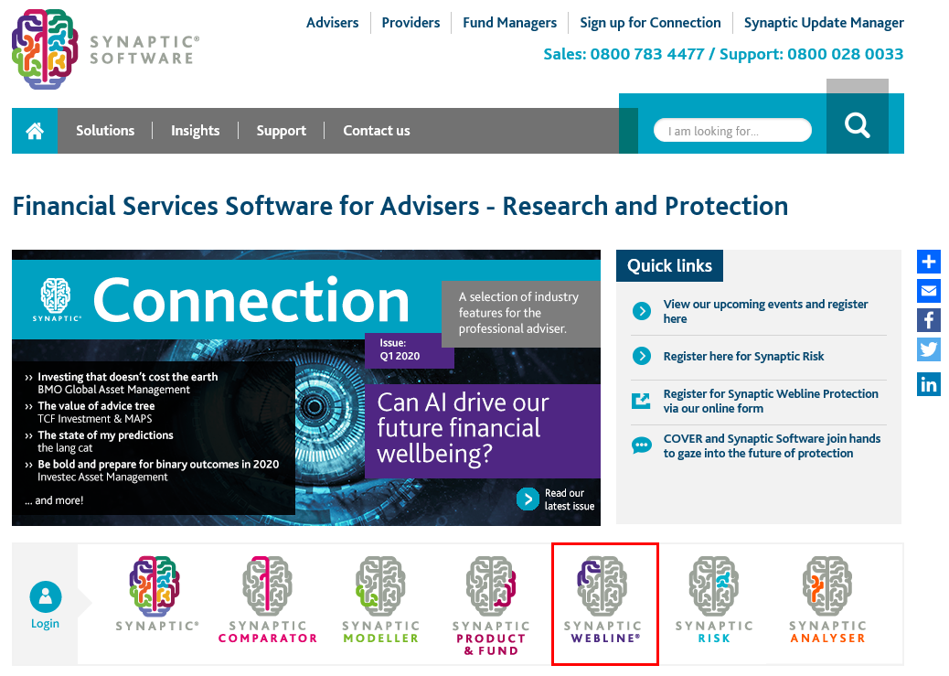Click the Login text link
The width and height of the screenshot is (949, 676).
click(46, 623)
